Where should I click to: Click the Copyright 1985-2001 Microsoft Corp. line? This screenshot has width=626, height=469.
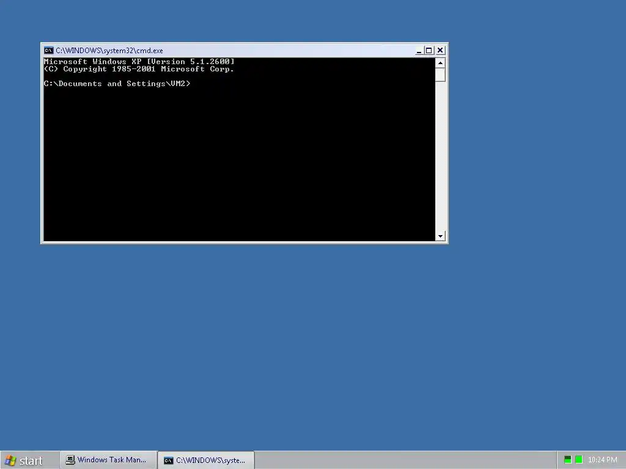click(x=139, y=69)
